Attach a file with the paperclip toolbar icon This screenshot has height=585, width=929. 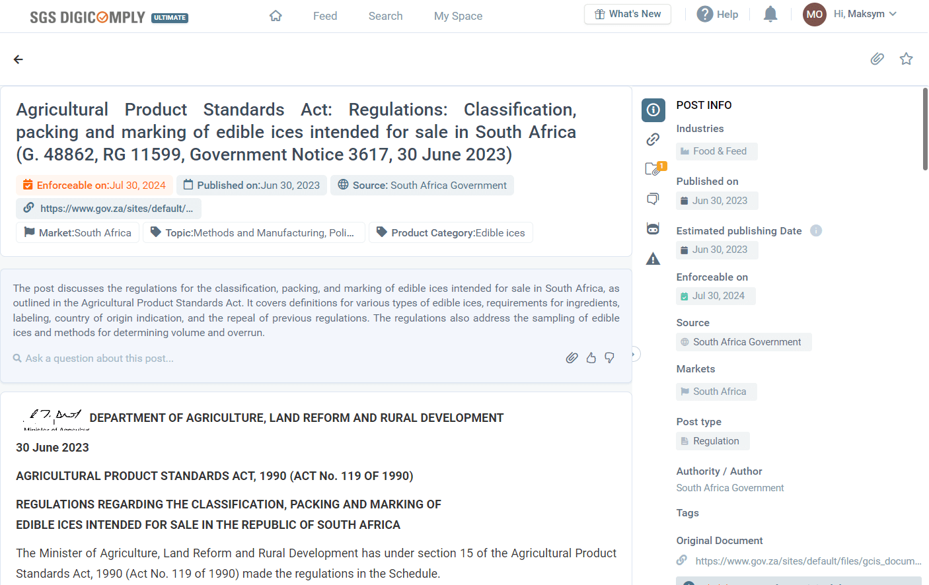point(877,59)
